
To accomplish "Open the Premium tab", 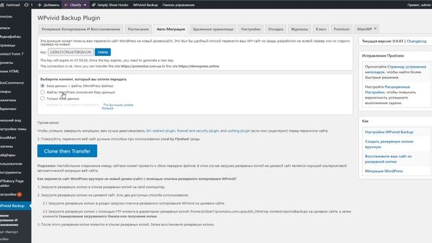I will tap(342, 29).
